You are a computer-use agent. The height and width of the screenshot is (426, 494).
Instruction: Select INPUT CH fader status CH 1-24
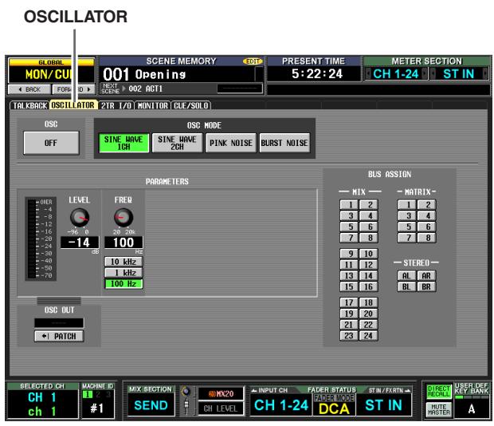(281, 405)
